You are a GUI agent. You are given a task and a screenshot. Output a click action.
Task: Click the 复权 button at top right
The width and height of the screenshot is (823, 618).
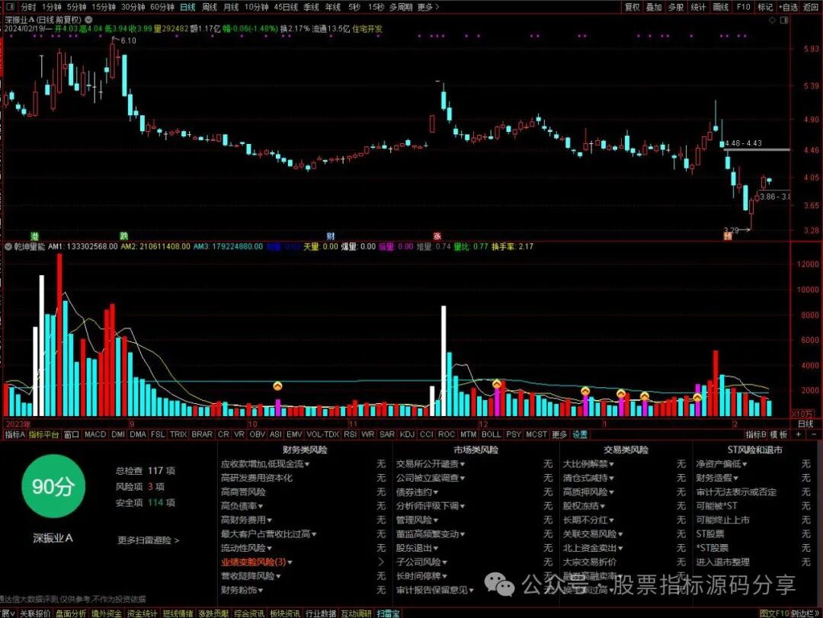pos(632,7)
